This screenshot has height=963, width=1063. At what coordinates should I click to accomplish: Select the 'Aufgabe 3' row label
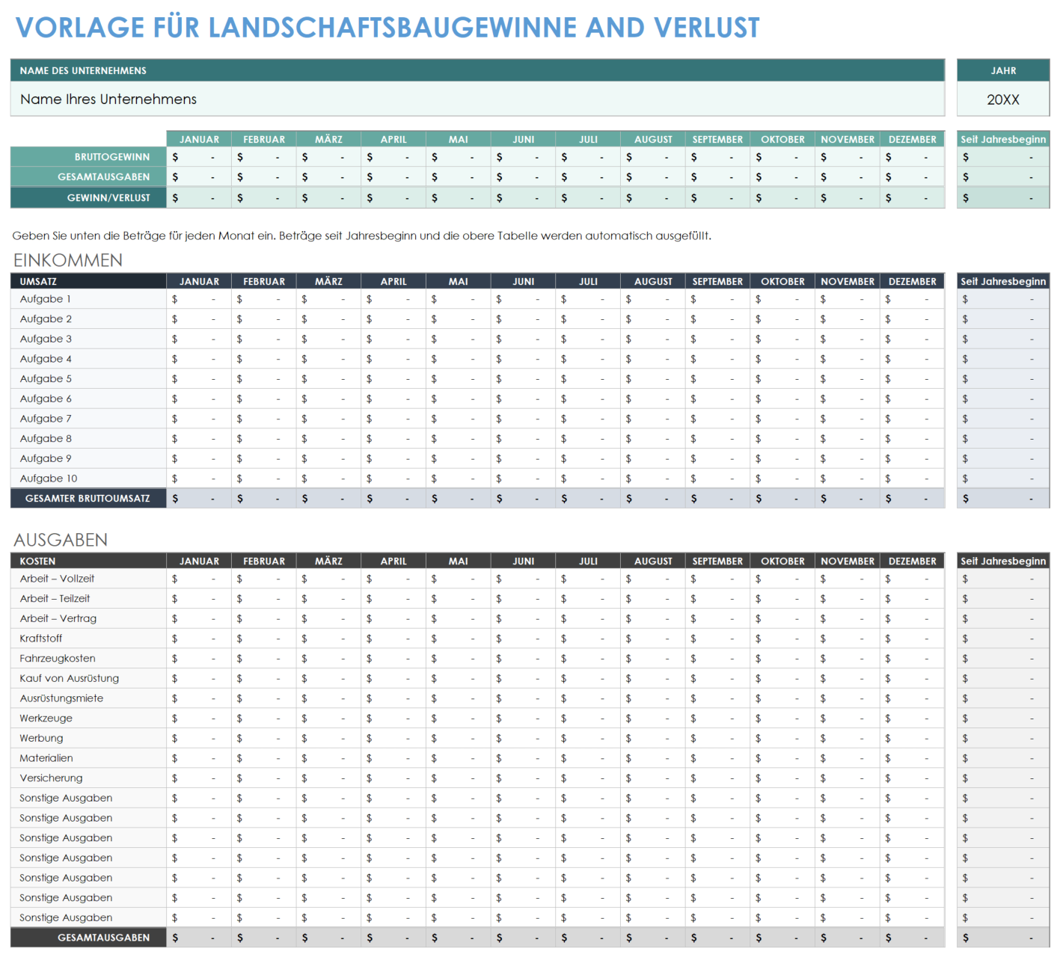pyautogui.click(x=88, y=339)
